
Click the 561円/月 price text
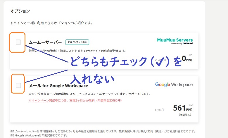tap(183, 108)
